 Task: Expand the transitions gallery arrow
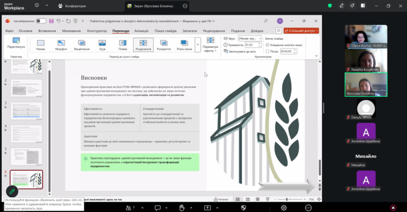point(198,45)
